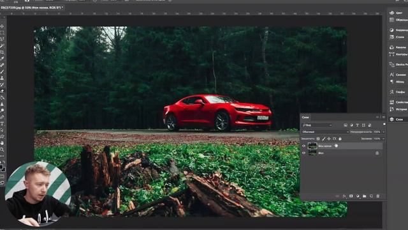
Task: Toggle lock transparent pixels
Action: click(318, 139)
